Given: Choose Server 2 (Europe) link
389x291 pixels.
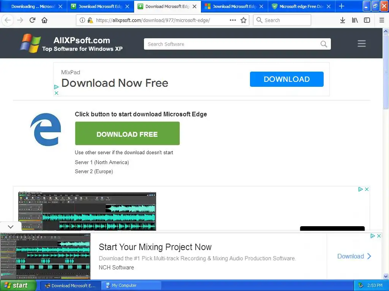Looking at the screenshot, I should (94, 172).
